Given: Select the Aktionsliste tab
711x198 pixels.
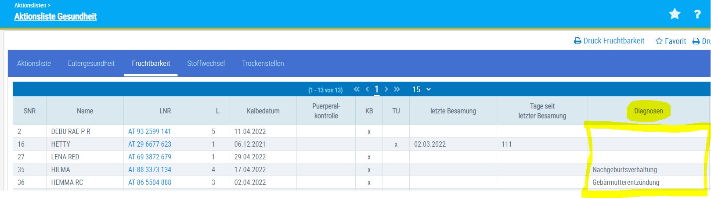Looking at the screenshot, I should coord(34,63).
